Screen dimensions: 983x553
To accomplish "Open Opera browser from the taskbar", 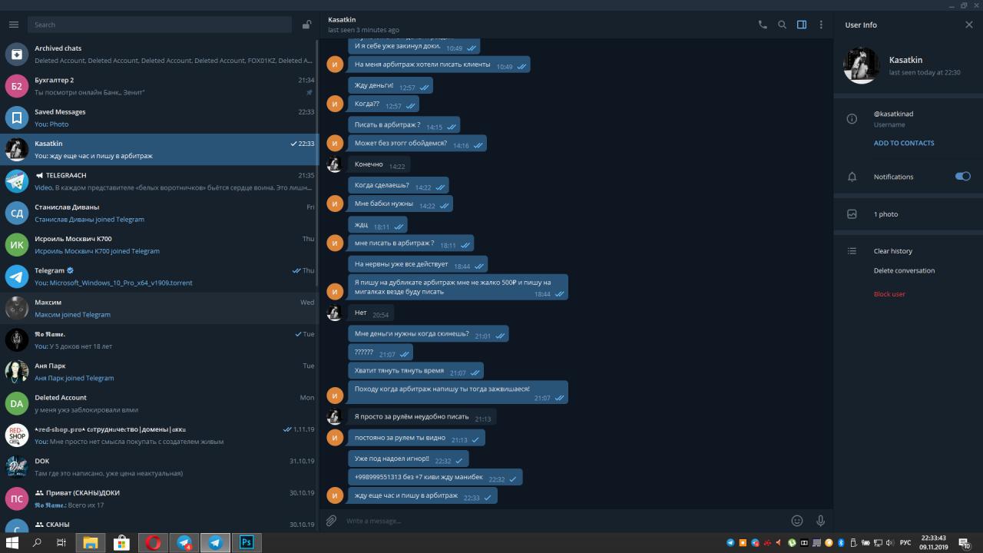I will click(x=153, y=543).
